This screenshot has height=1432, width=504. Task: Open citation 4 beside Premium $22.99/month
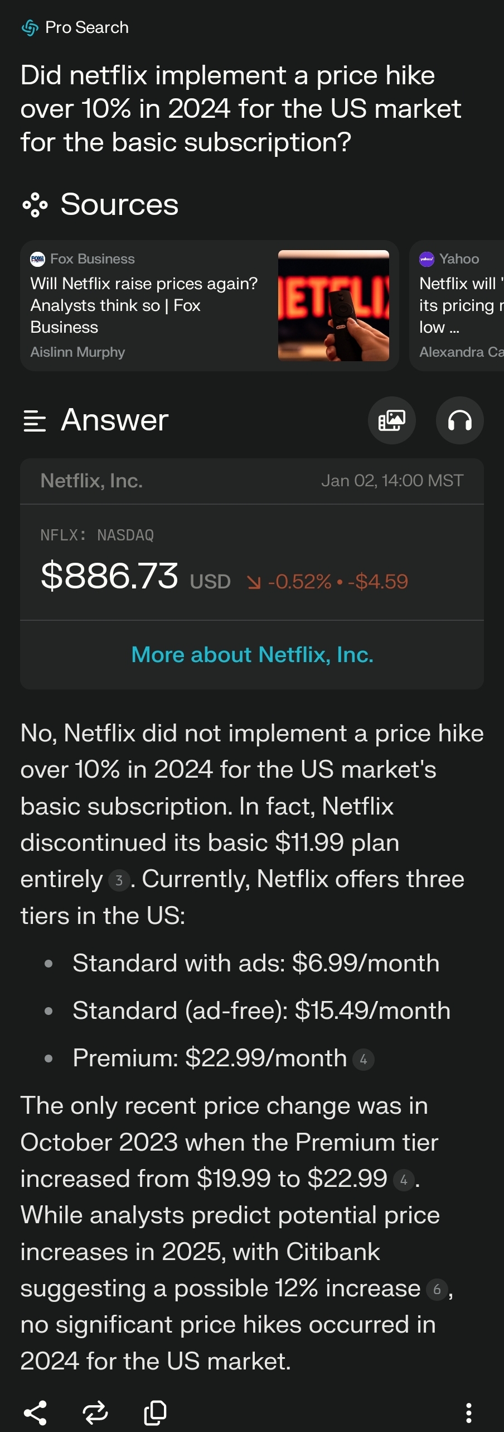click(364, 1059)
